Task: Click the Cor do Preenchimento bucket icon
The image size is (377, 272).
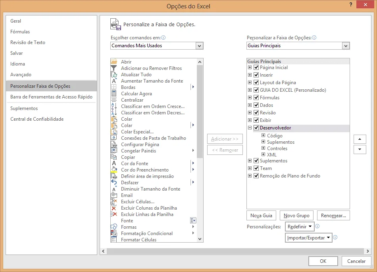Action: [114, 170]
